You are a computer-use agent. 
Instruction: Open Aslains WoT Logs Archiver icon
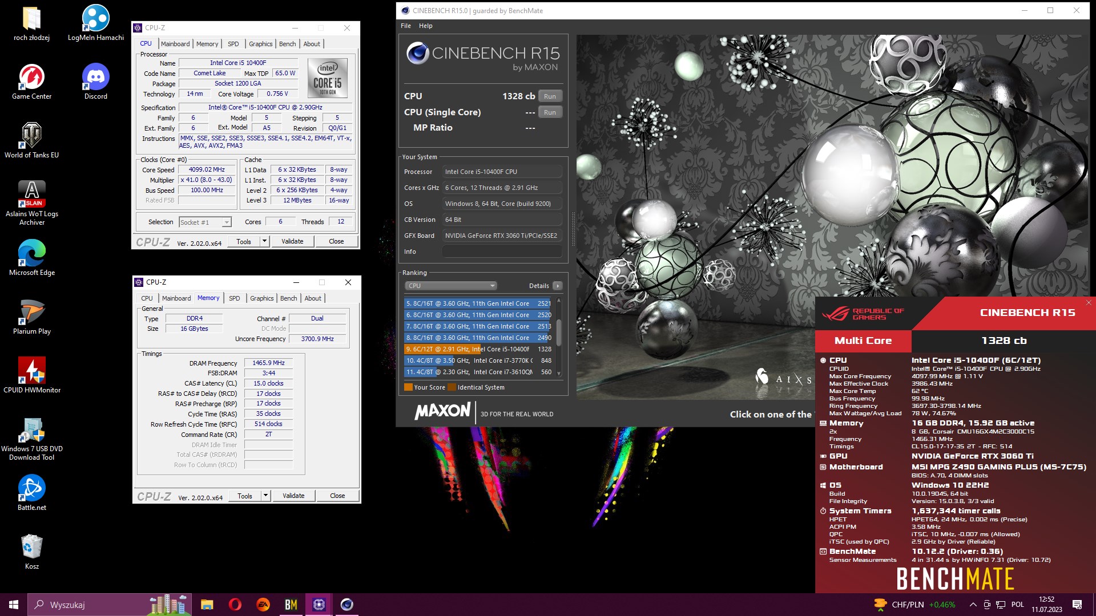[31, 203]
